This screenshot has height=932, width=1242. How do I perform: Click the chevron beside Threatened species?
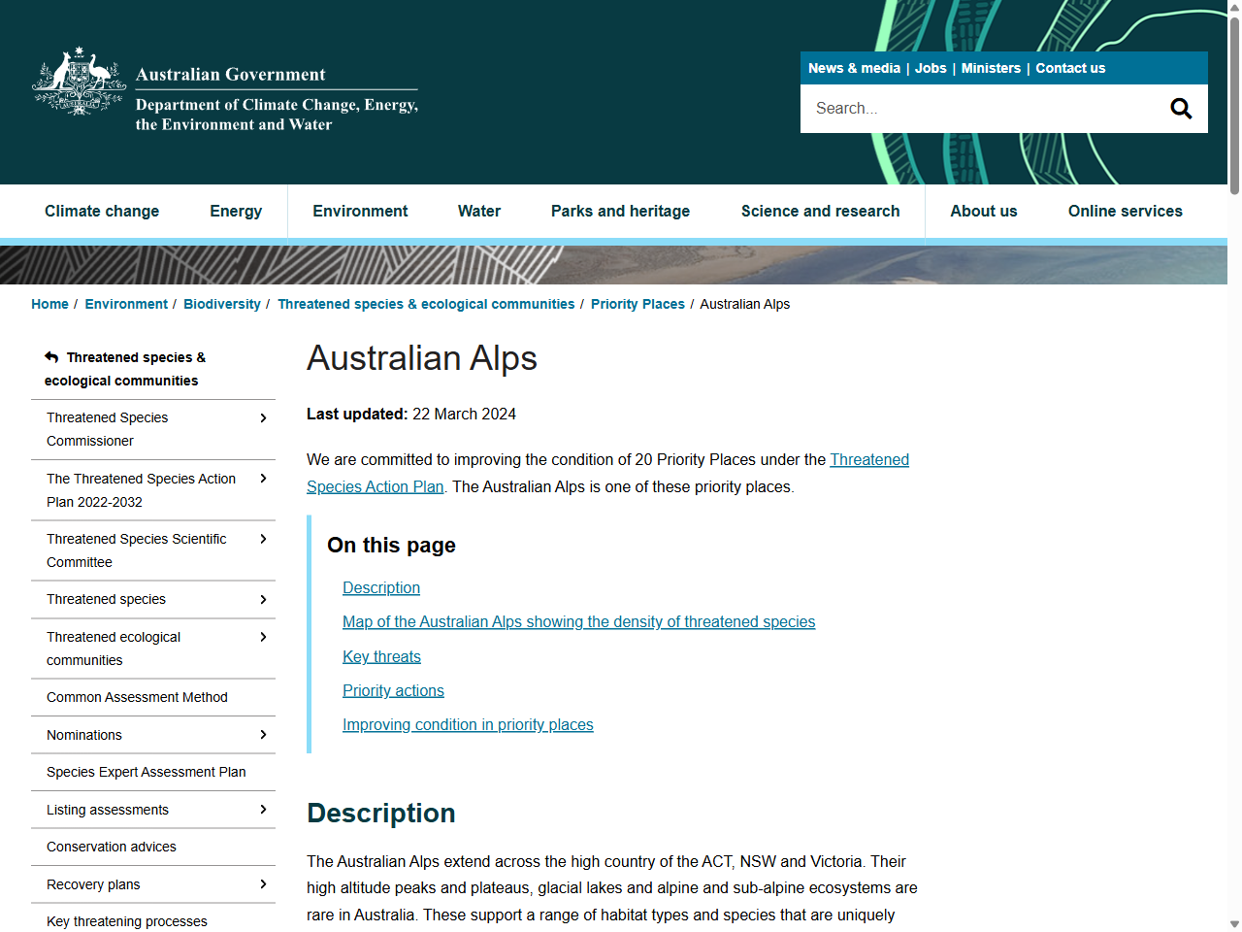[262, 599]
